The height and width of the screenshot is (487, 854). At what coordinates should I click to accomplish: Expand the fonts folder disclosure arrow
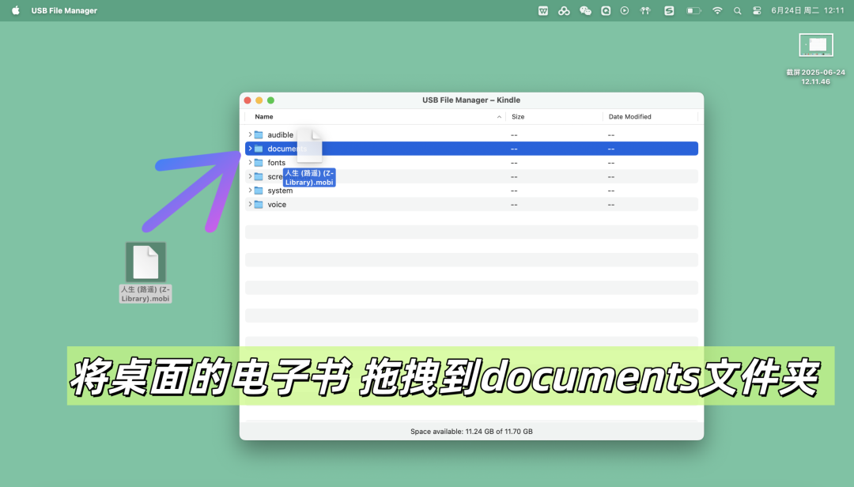250,163
